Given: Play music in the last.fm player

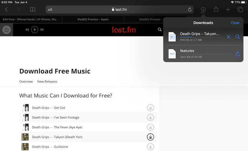Looking at the screenshot, I should [34, 30].
